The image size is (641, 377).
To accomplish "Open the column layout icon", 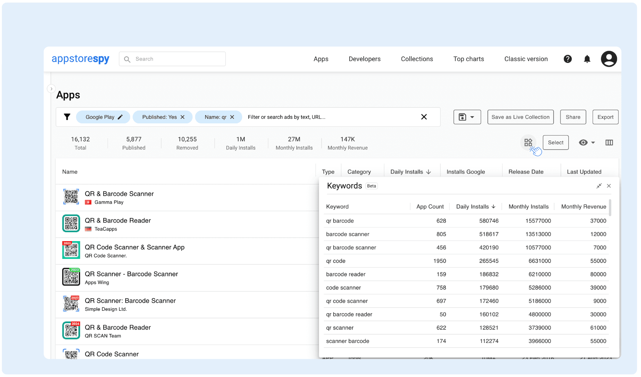I will click(609, 143).
